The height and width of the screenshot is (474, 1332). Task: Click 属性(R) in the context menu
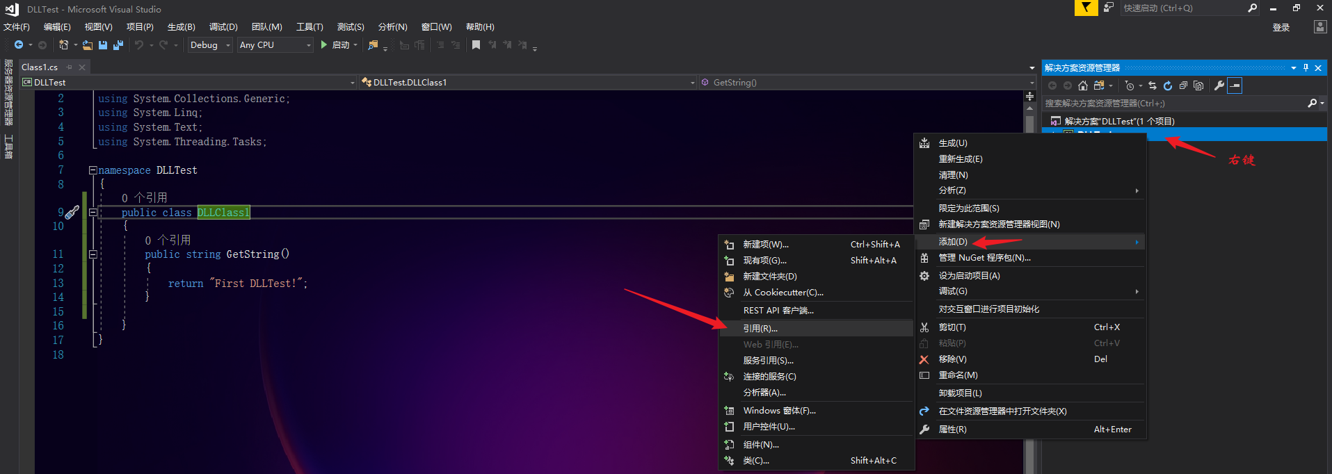1031,430
